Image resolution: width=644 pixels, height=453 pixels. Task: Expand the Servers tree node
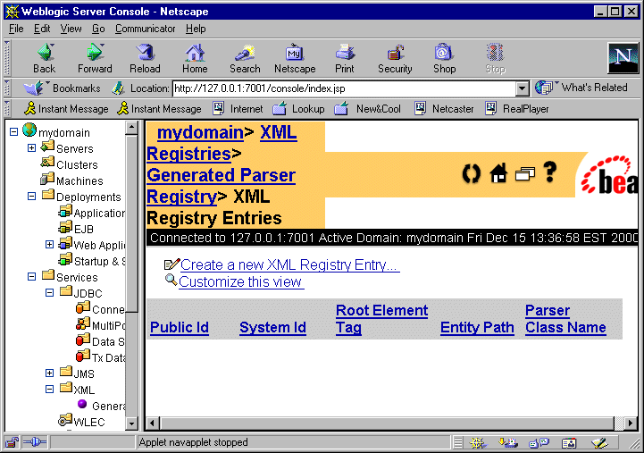tap(31, 147)
